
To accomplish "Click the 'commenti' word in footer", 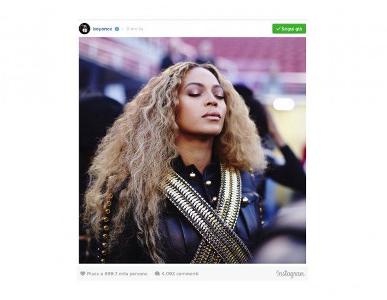I will pyautogui.click(x=187, y=274).
